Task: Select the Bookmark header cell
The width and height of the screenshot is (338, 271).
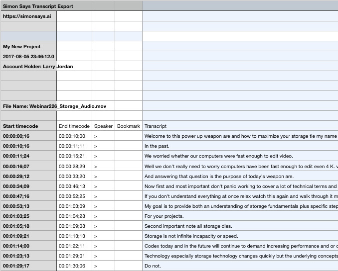Action: [x=129, y=126]
